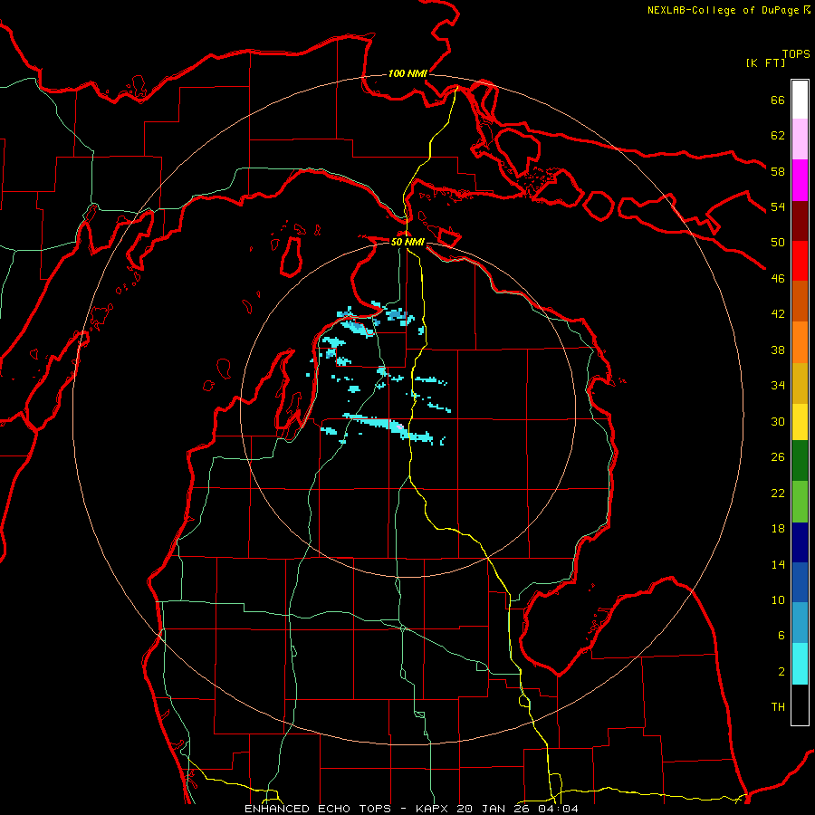Screen dimensions: 815x815
Task: Pick the navy blue legend swatch
Action: (800, 542)
